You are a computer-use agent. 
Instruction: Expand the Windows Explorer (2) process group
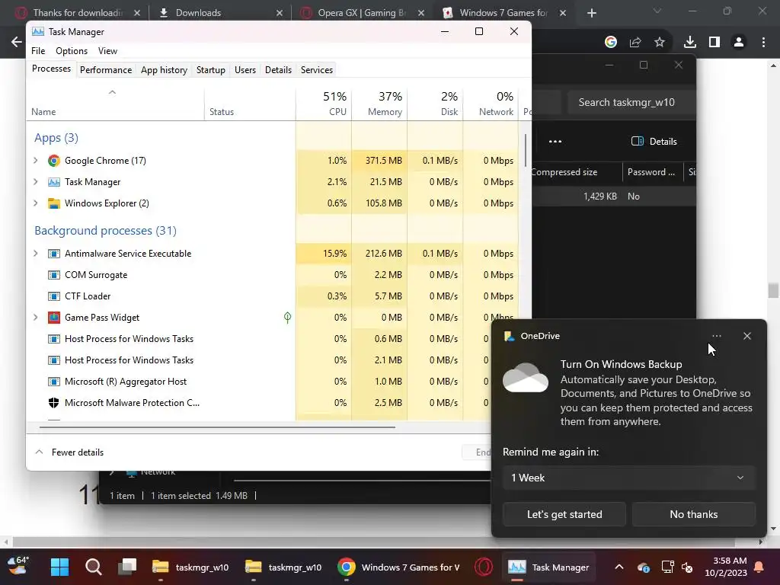[35, 203]
